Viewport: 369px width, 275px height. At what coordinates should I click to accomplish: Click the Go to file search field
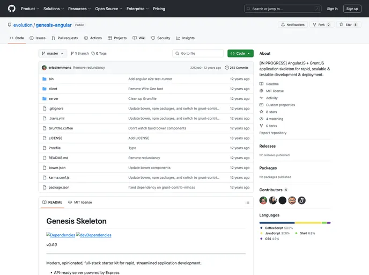(198, 54)
